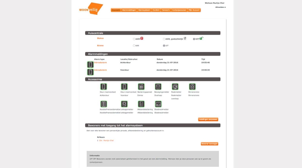Set alarm Status to AAN
Image resolution: width=302 pixels, height=168 pixels.
coord(134,39)
